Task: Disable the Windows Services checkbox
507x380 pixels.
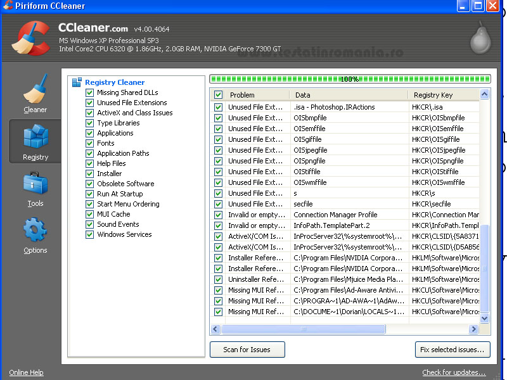Action: click(90, 234)
